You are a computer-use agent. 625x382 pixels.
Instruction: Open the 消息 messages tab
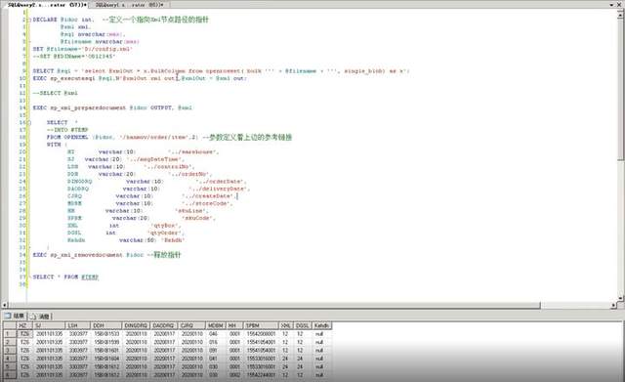[40, 317]
